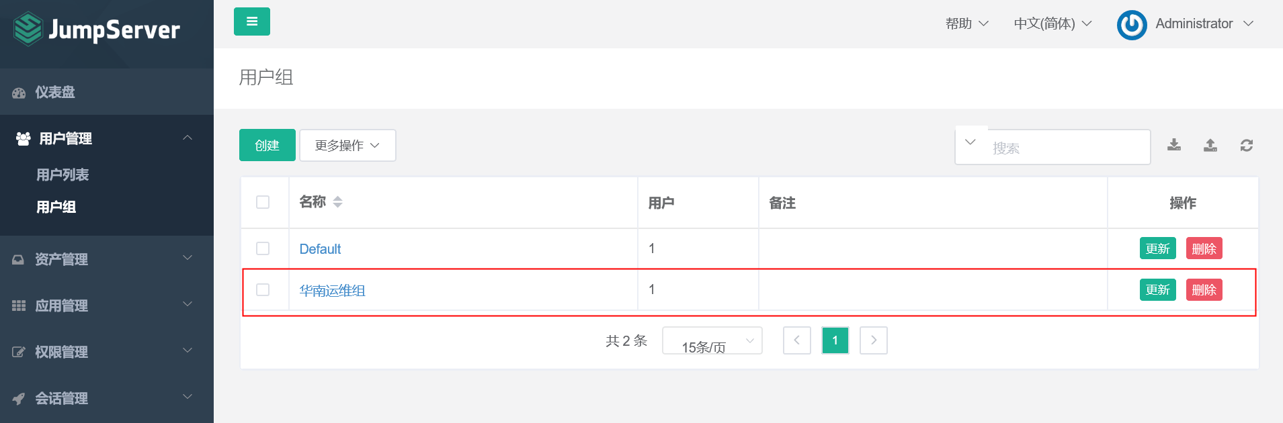
Task: Click the refresh table icon
Action: pos(1246,145)
